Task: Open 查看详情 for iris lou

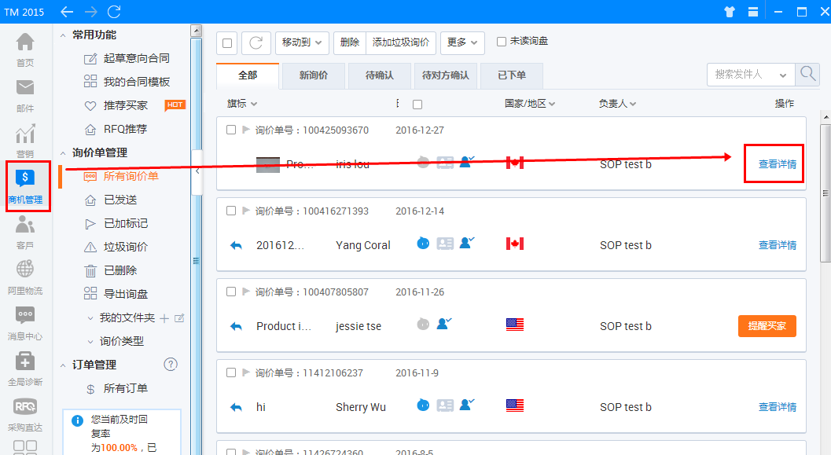Action: pyautogui.click(x=777, y=164)
